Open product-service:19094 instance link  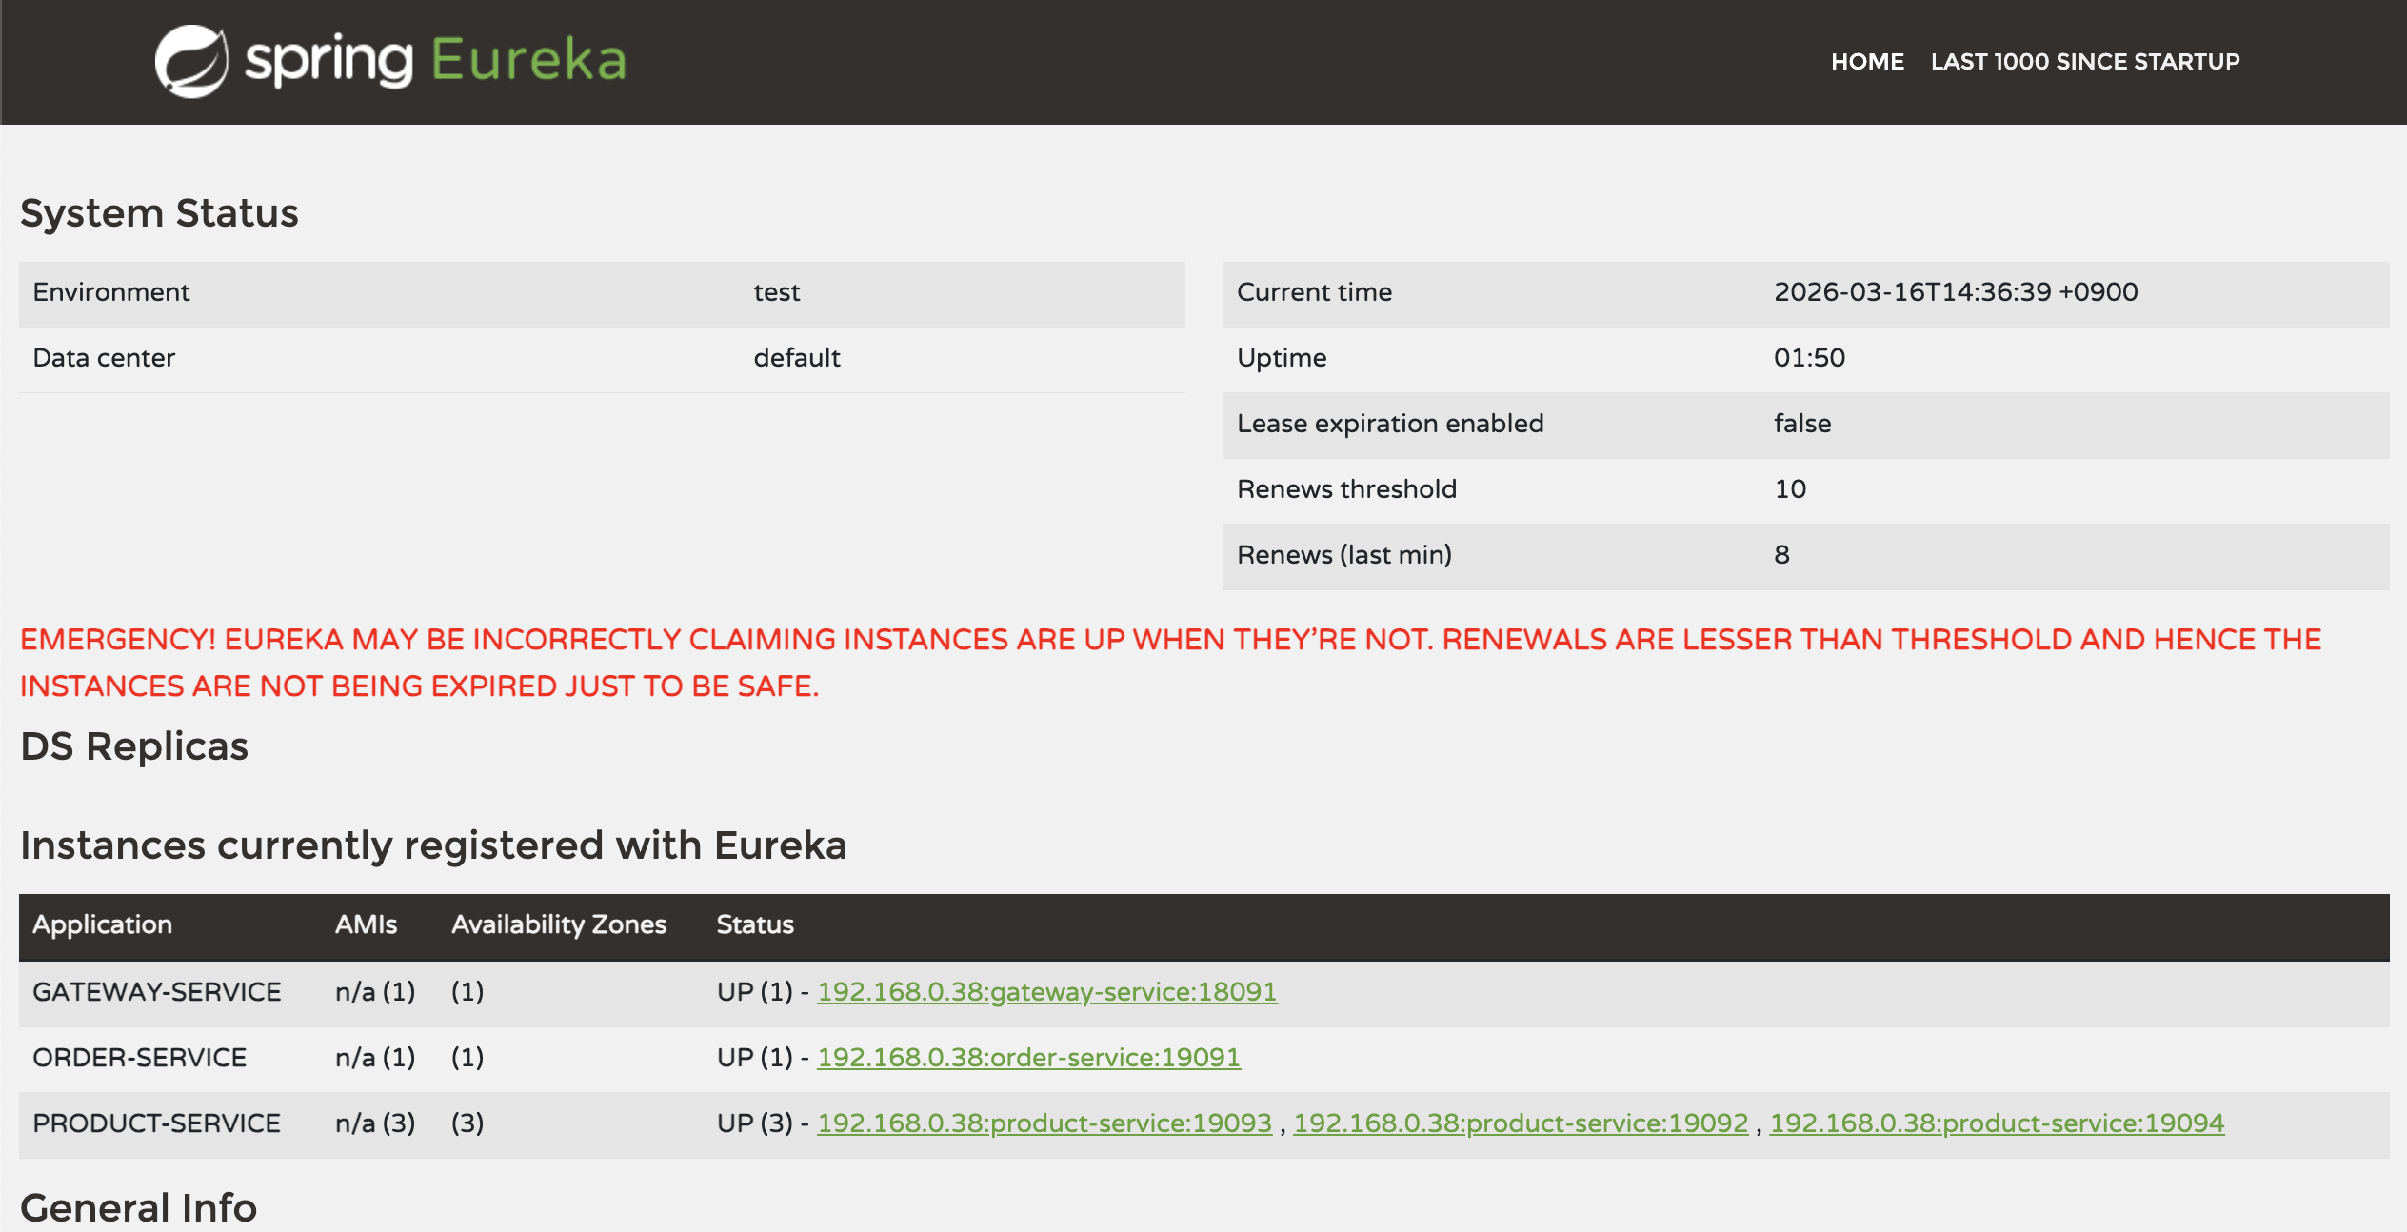tap(1996, 1123)
